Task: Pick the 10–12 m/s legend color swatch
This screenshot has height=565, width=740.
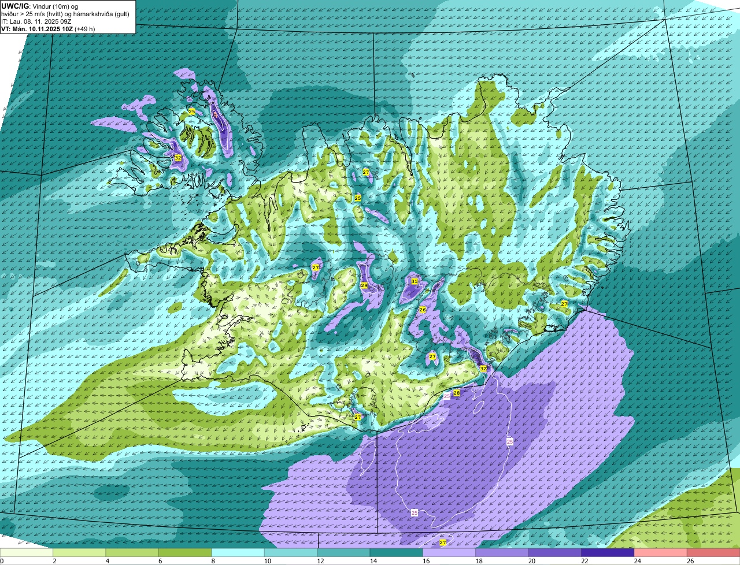Action: 291,553
